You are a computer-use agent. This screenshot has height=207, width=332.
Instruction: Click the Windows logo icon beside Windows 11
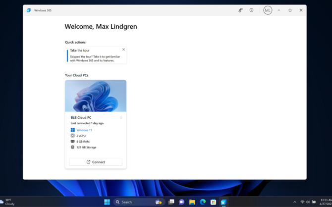73,130
